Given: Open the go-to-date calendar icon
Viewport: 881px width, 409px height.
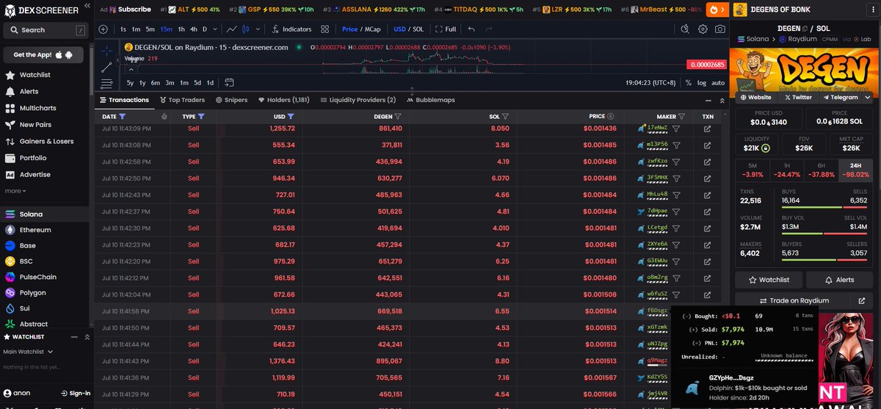Looking at the screenshot, I should pos(229,82).
